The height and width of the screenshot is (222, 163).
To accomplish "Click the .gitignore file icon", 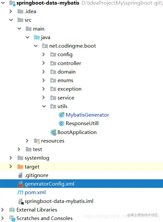I will point(20,175).
